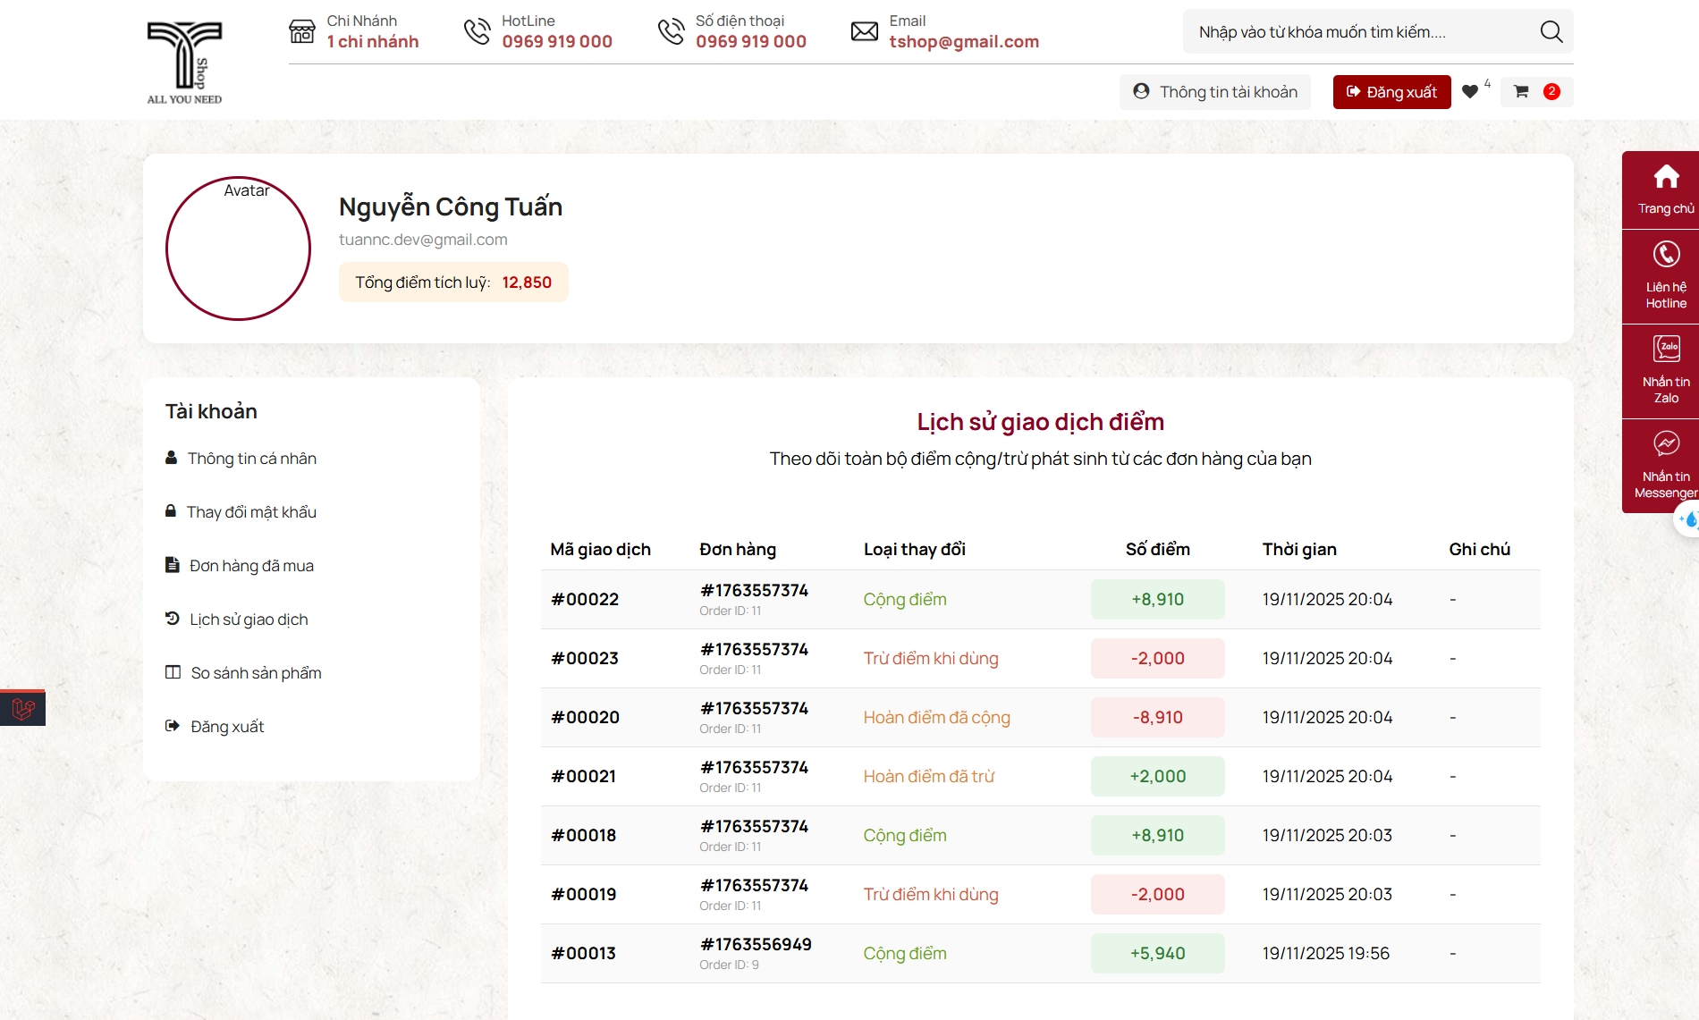Open So sánh sản phẩm menu item
The width and height of the screenshot is (1699, 1020).
[256, 673]
